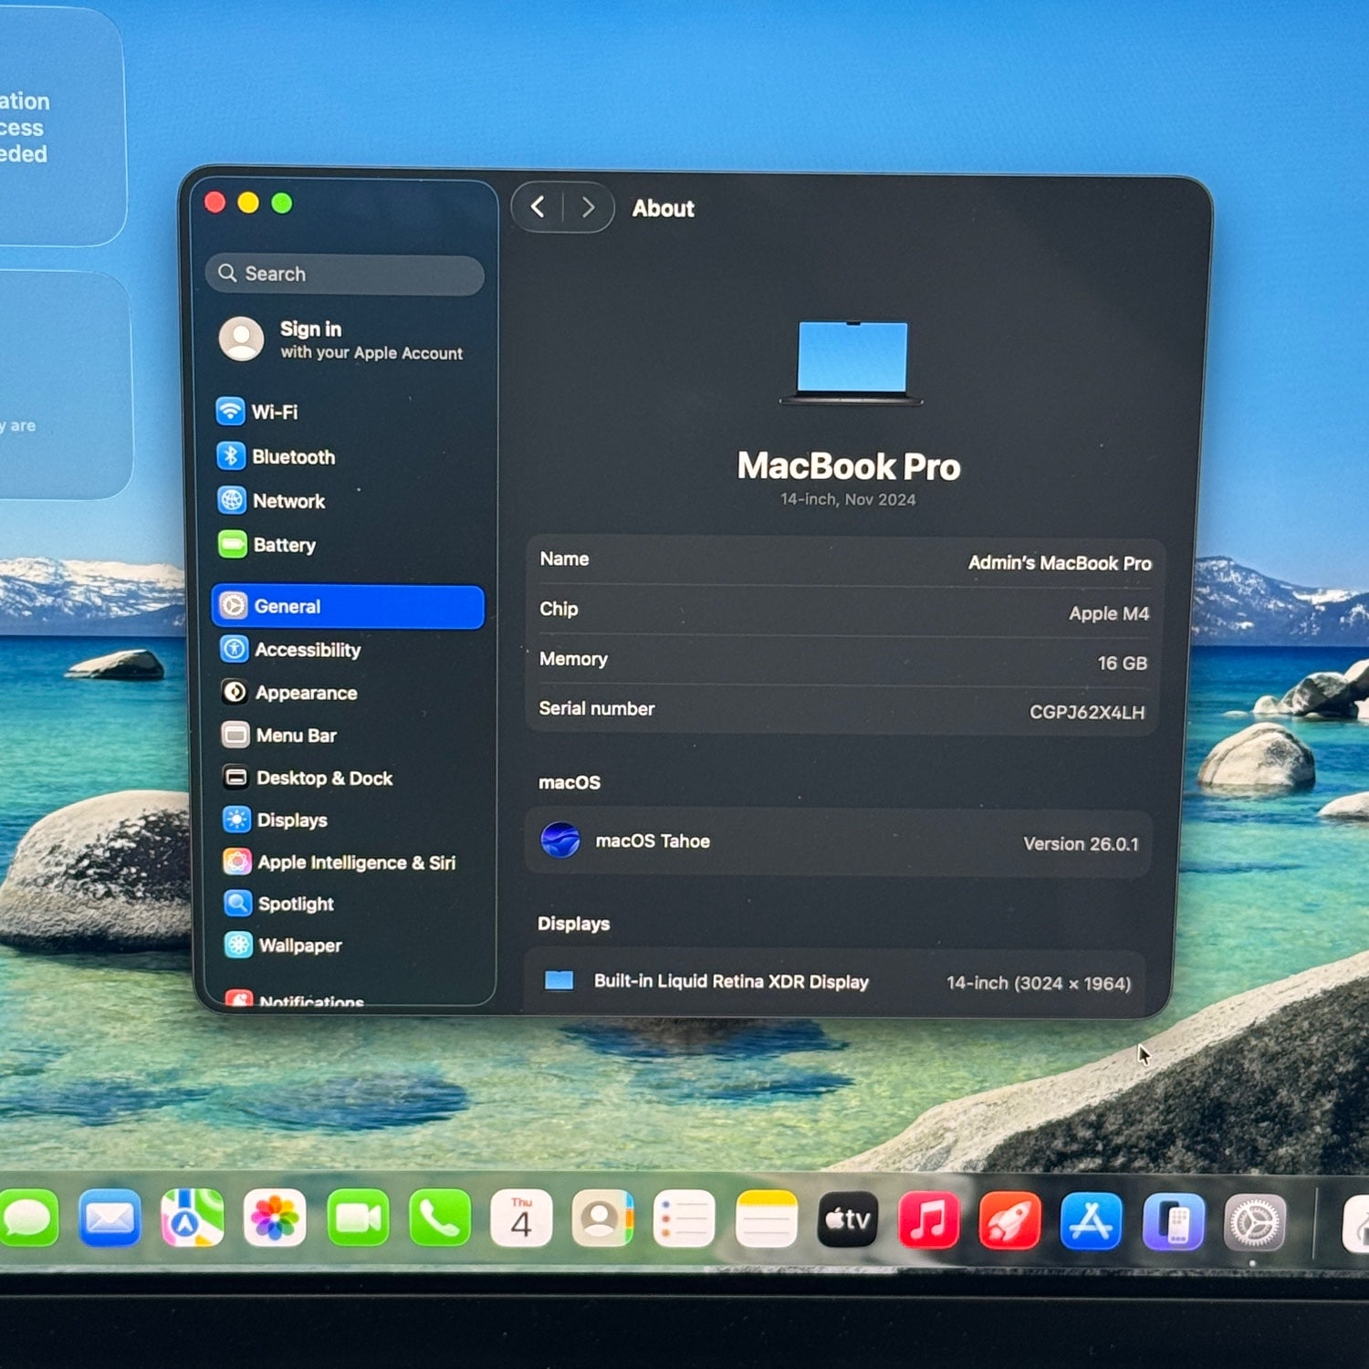
Task: Open Wi-Fi settings in sidebar
Action: coord(274,412)
